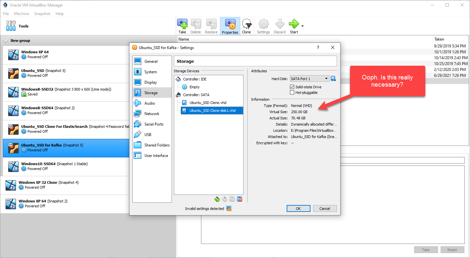Open the Snapshot menu
470x258 pixels.
(x=42, y=14)
